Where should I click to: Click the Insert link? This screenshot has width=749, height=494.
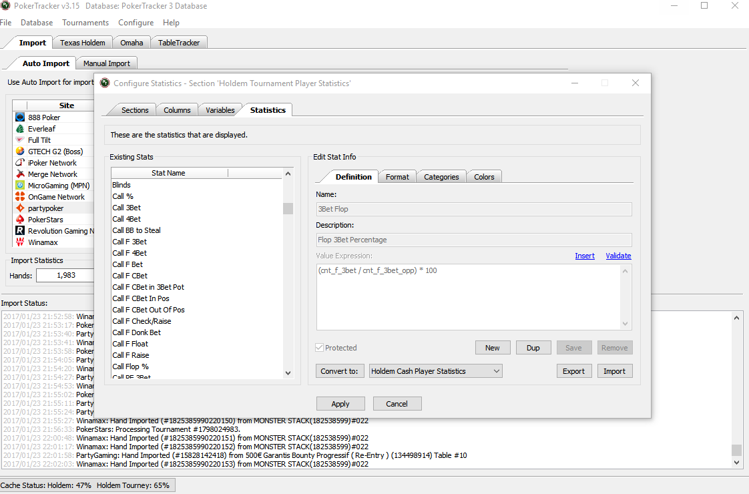585,256
